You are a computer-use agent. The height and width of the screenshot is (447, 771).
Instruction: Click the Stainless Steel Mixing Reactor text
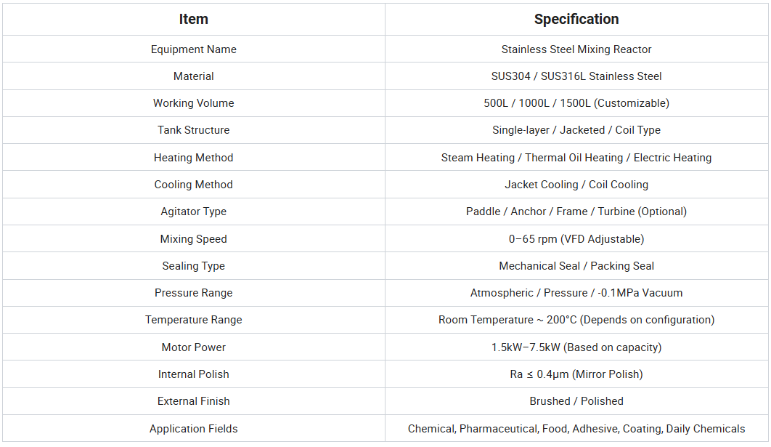tap(576, 49)
